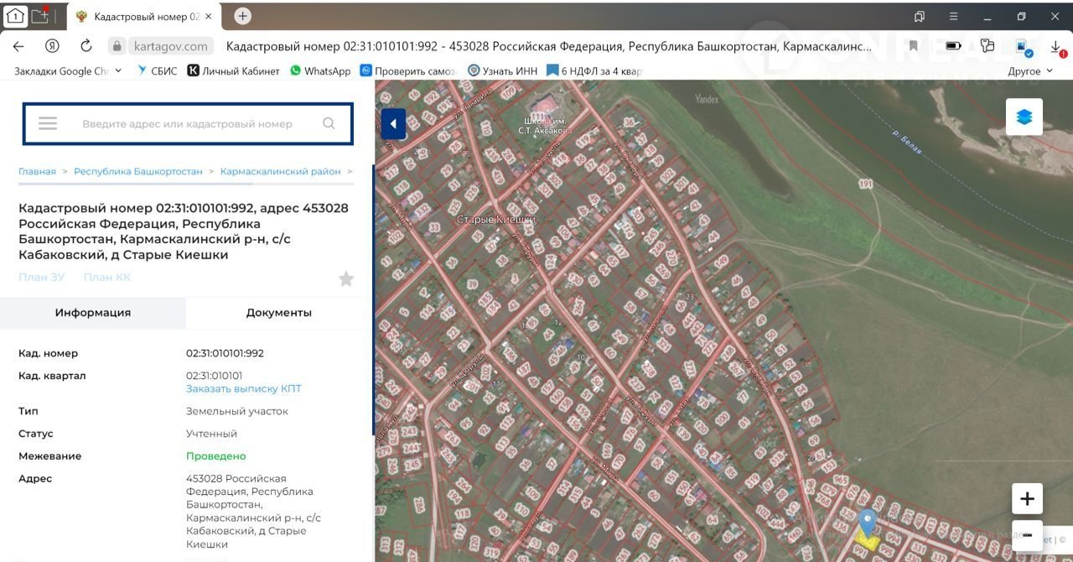
Task: Bookmark this page in address bar
Action: click(x=913, y=46)
